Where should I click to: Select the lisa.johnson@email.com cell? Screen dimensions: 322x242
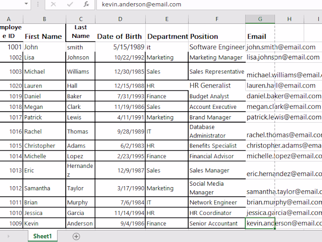[x=260, y=57]
